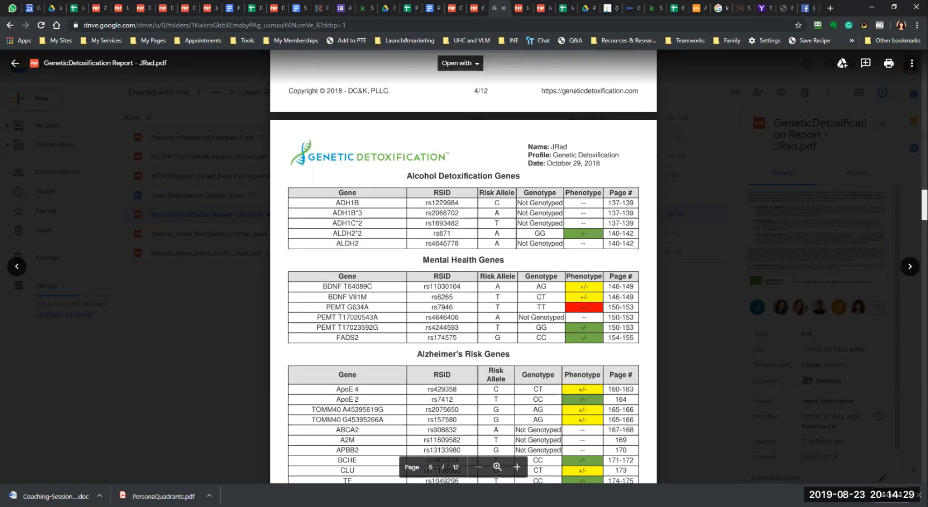
Task: Click the geneticdetoxification.com link in the PDF footer
Action: (589, 91)
